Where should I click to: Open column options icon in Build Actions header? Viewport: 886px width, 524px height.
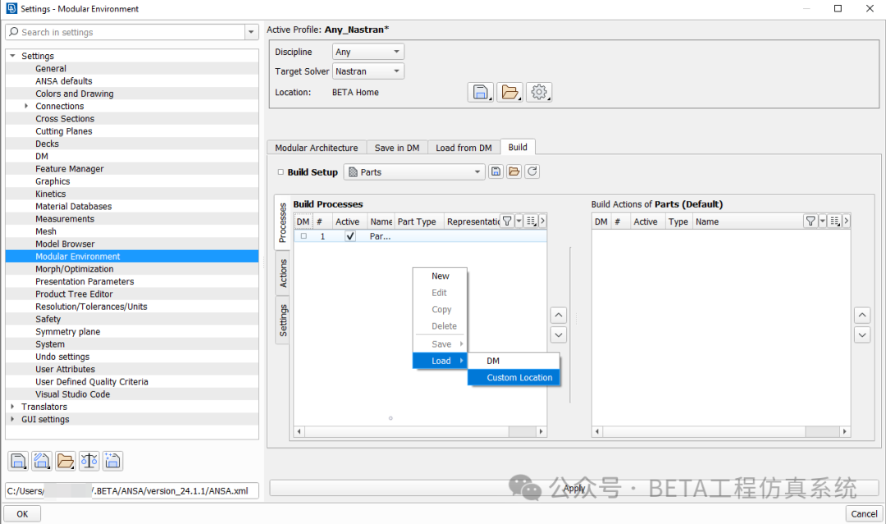pyautogui.click(x=835, y=221)
